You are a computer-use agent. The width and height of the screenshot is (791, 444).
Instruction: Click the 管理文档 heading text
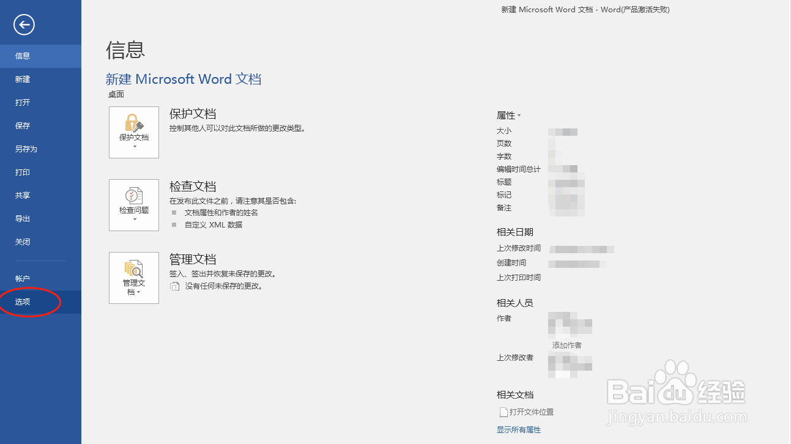(193, 259)
